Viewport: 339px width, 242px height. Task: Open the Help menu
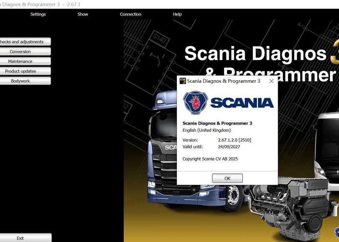click(177, 14)
